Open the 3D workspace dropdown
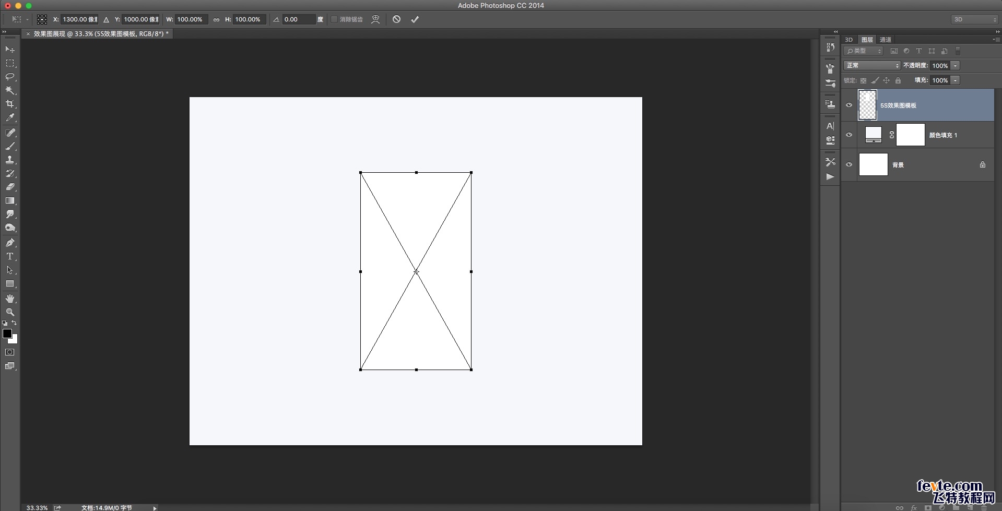 [974, 19]
